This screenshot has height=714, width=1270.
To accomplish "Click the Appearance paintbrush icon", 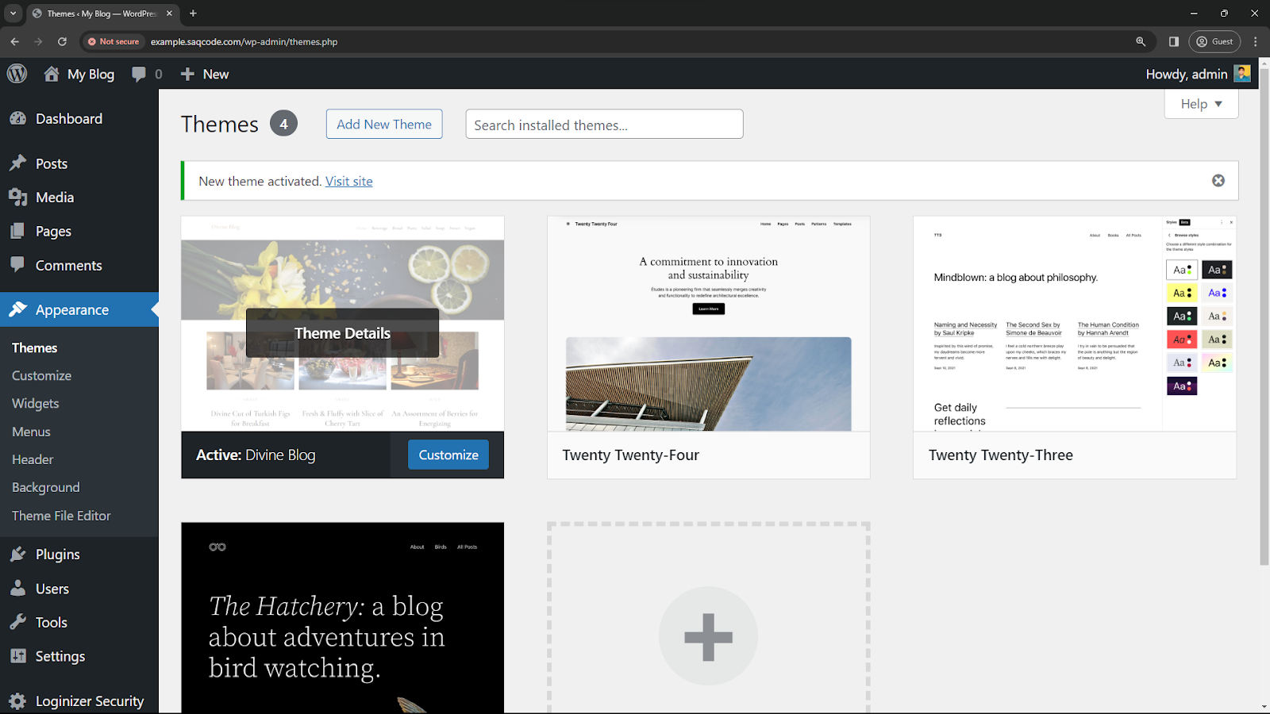I will point(18,309).
